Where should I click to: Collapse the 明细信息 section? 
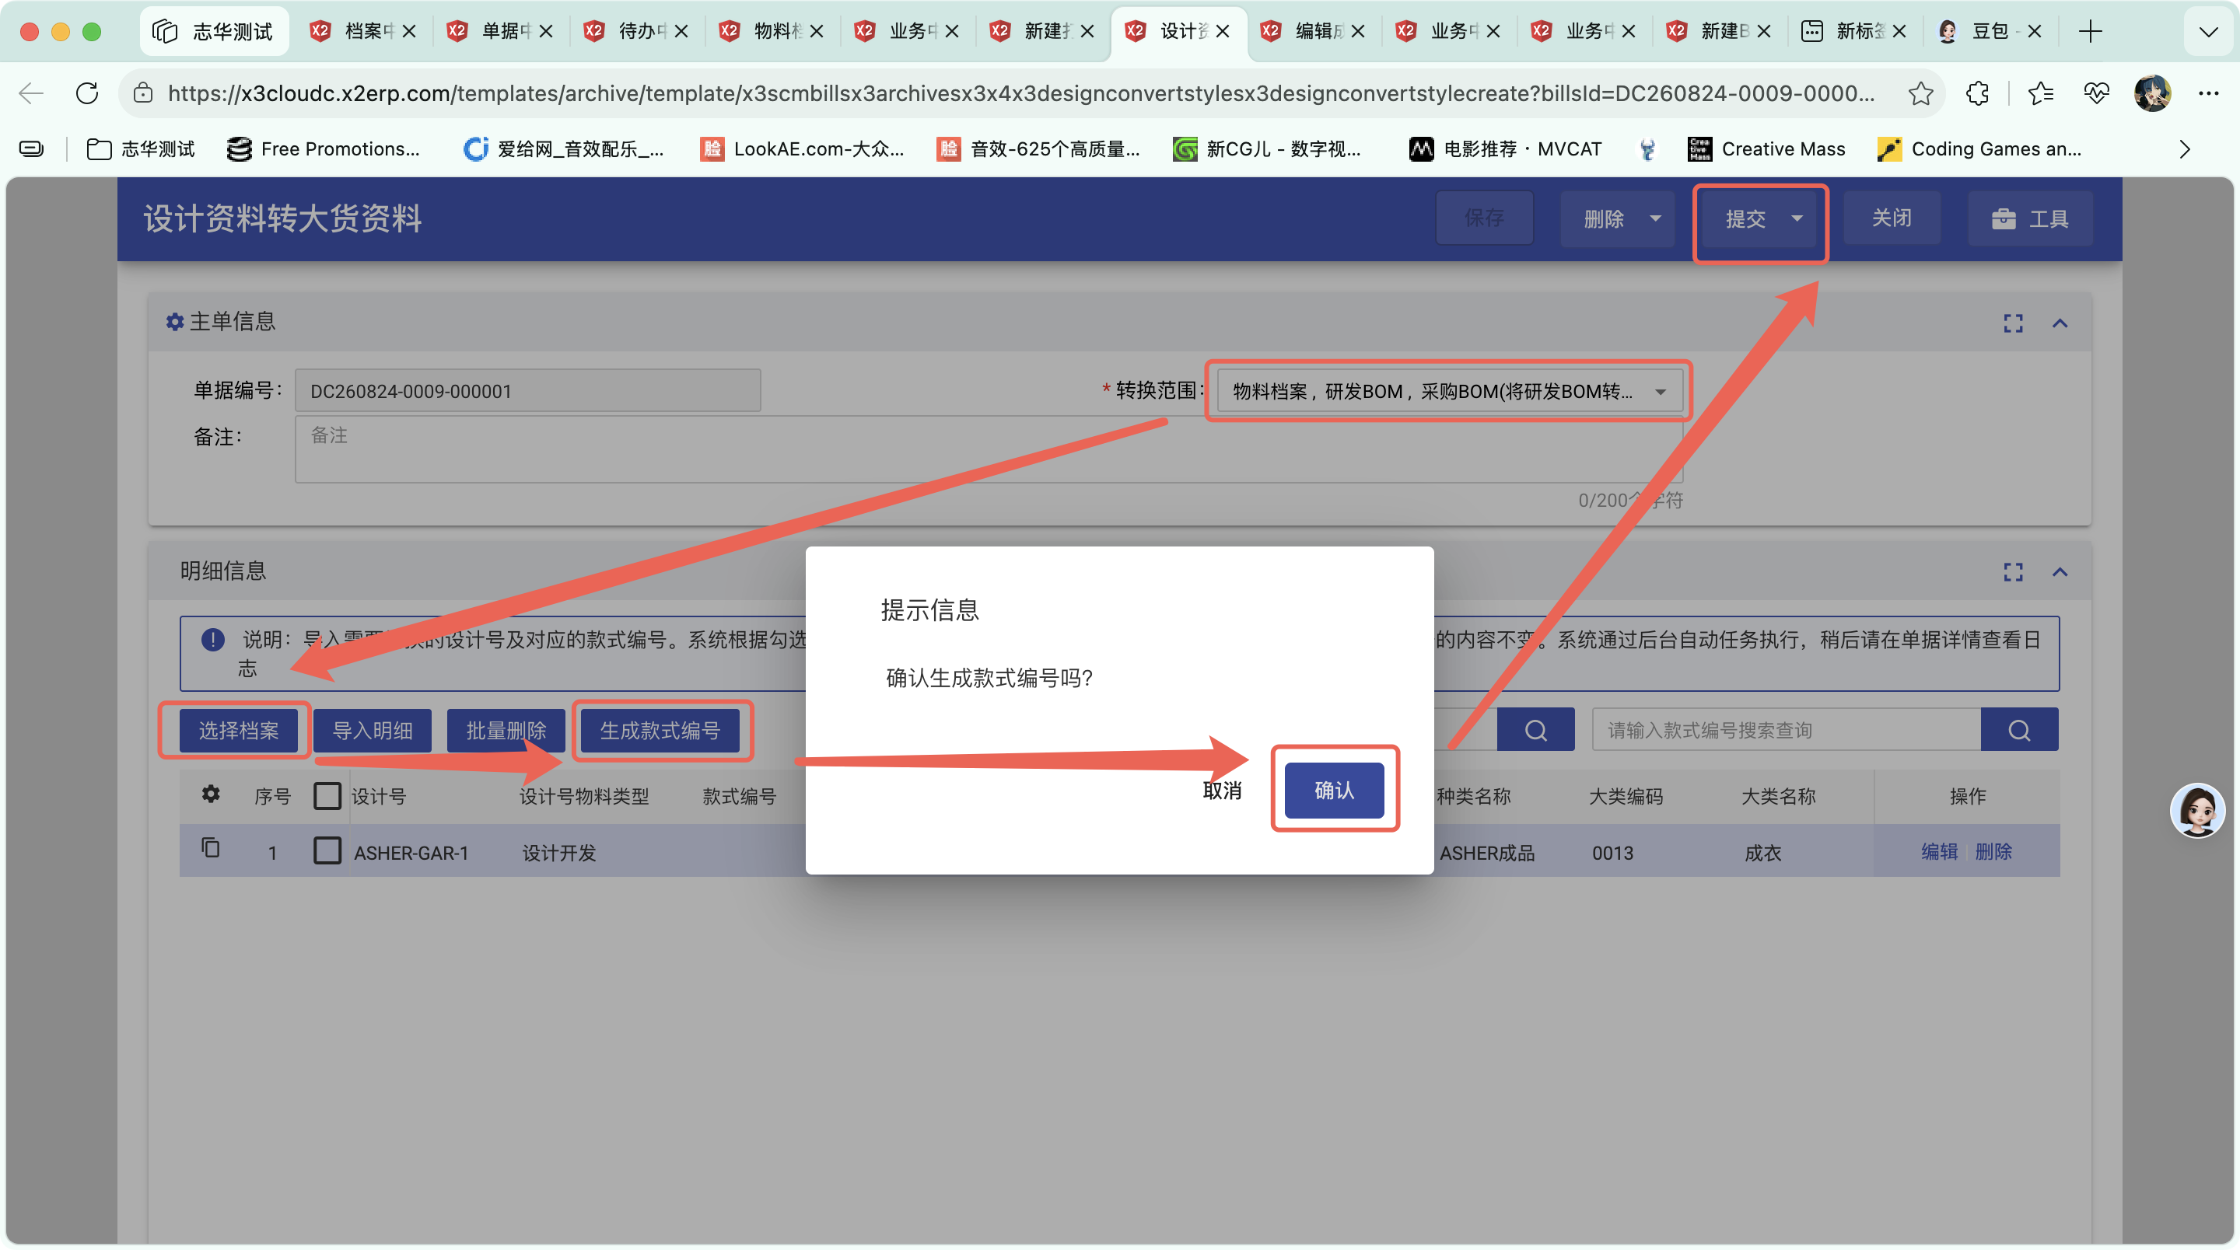[x=2059, y=572]
